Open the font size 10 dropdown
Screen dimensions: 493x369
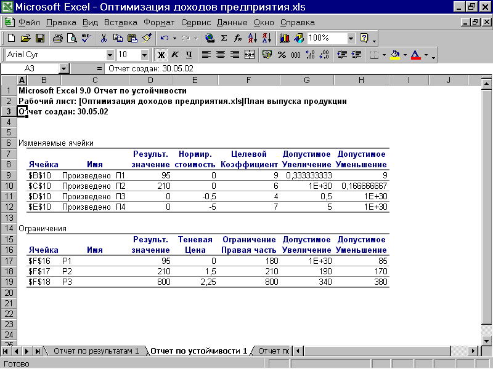pyautogui.click(x=144, y=55)
